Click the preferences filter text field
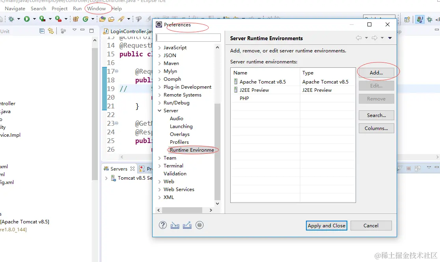 point(188,37)
